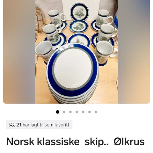
Task: Click the blurred right margin of image
Action: pos(134,52)
